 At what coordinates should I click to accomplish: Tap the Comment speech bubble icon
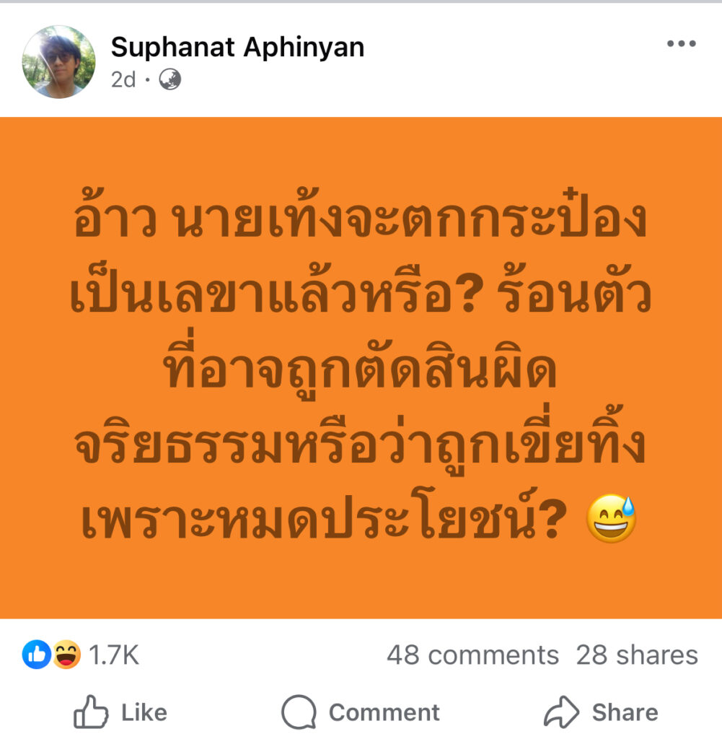click(x=299, y=712)
